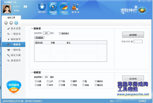Open the 功能大全 pie chart icon
The width and height of the screenshot is (153, 103).
(64, 8)
